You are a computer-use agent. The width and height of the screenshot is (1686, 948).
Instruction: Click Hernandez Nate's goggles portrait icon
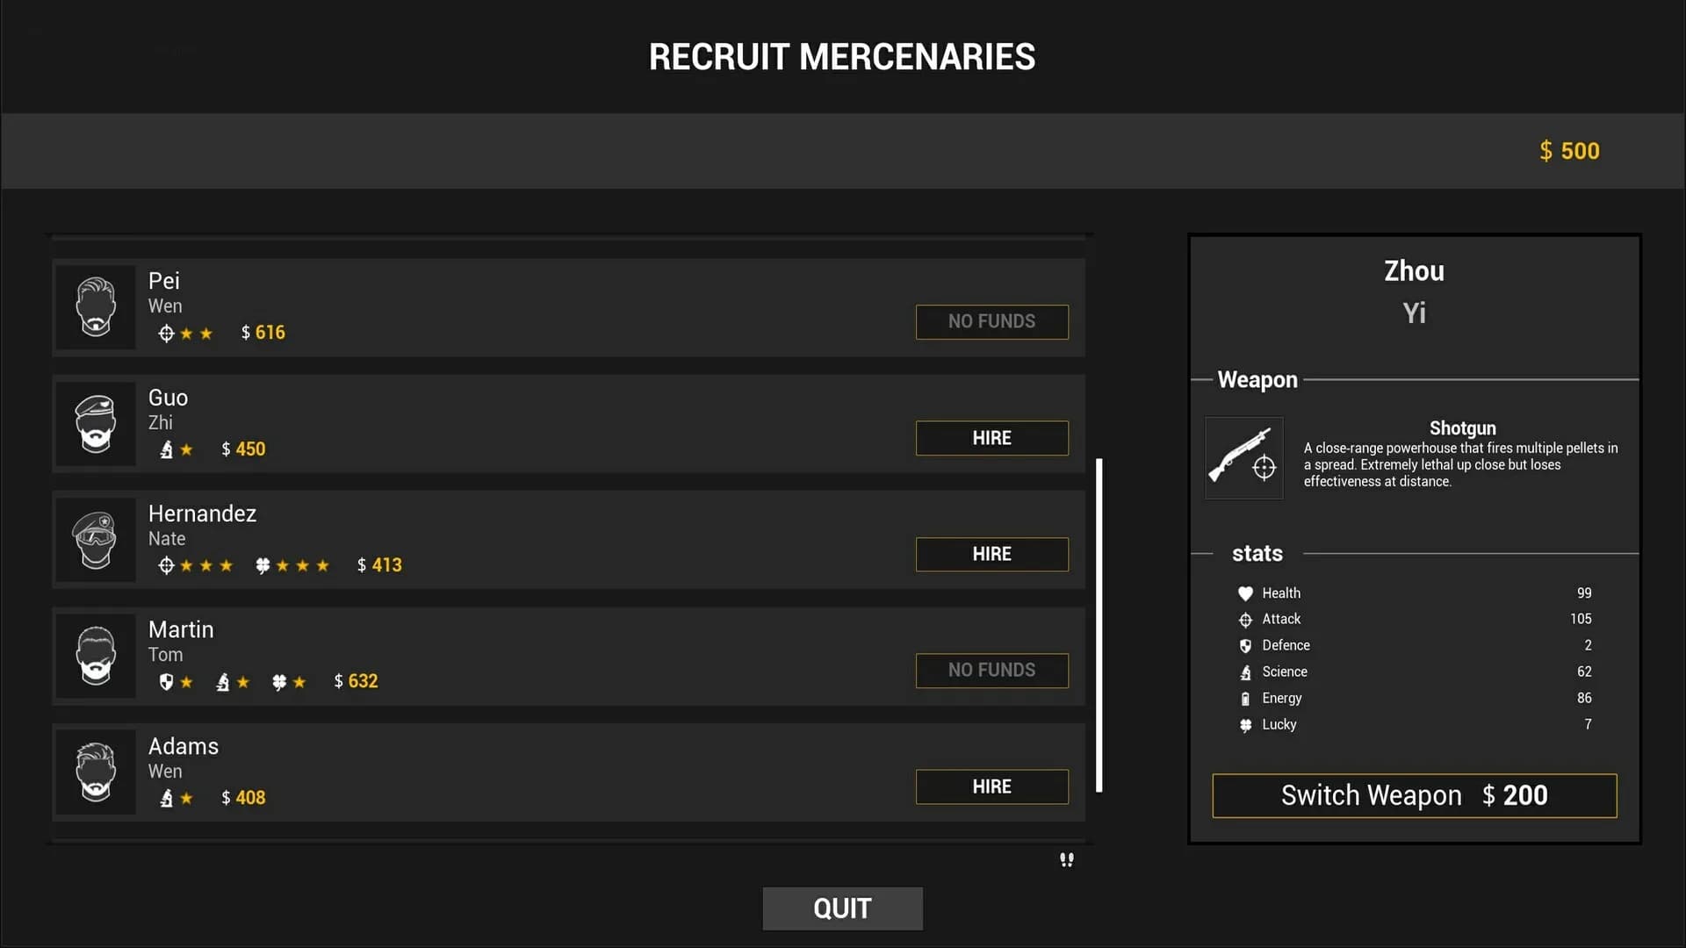(96, 540)
